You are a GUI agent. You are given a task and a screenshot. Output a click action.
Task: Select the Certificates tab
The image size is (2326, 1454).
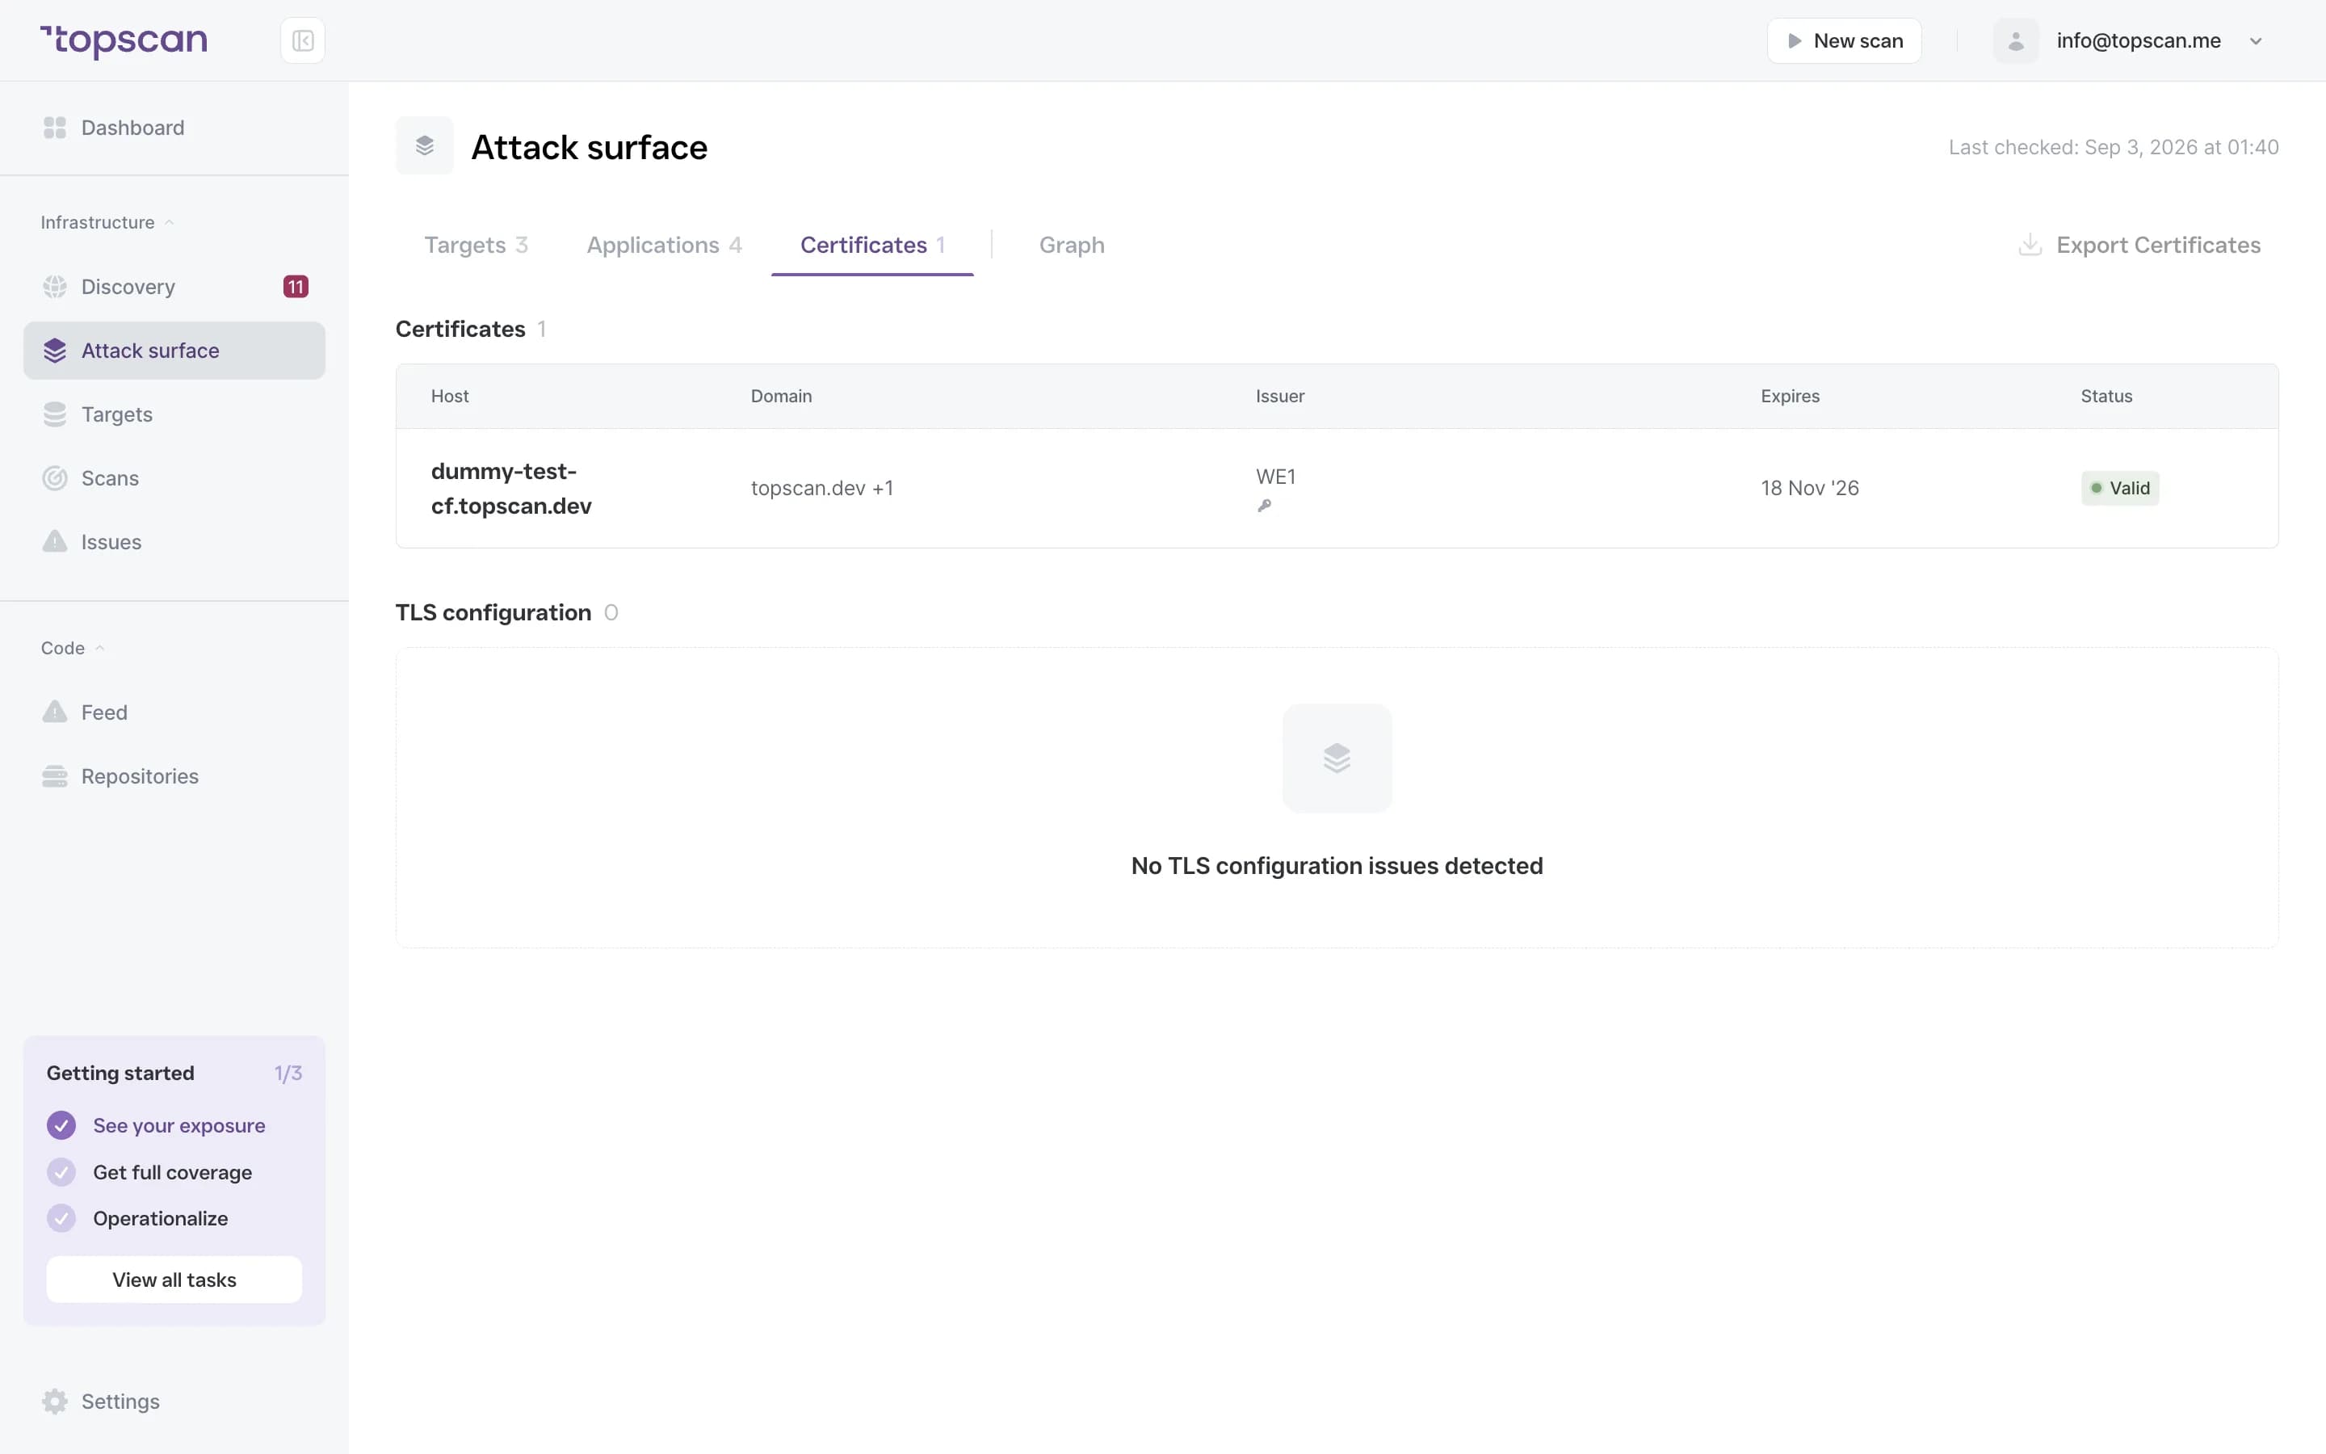pos(871,246)
